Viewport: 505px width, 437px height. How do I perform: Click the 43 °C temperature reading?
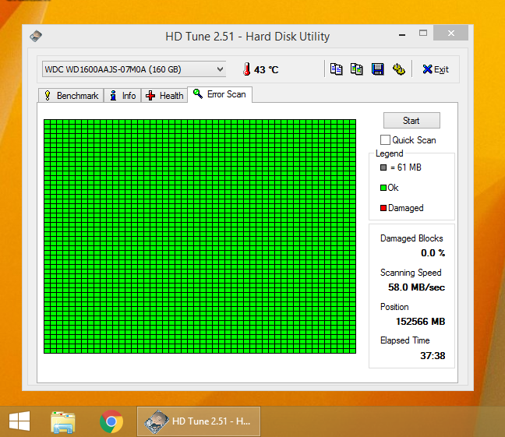266,69
